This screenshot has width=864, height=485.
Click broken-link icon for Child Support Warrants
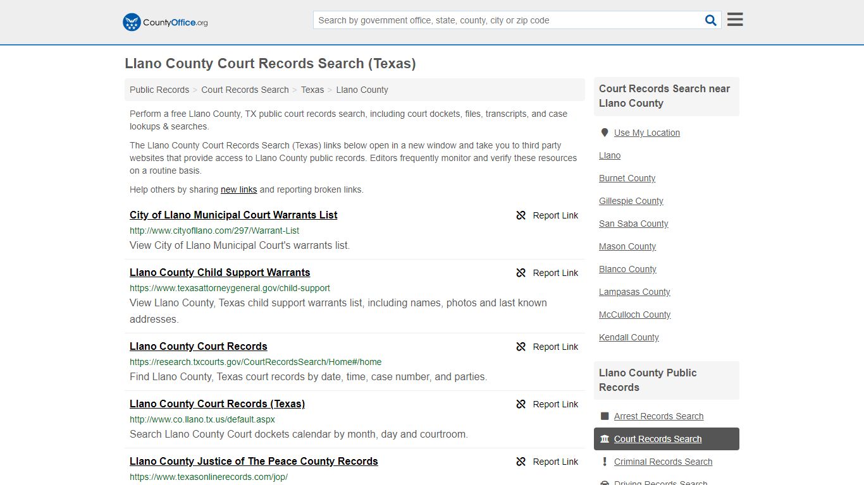[x=521, y=273]
